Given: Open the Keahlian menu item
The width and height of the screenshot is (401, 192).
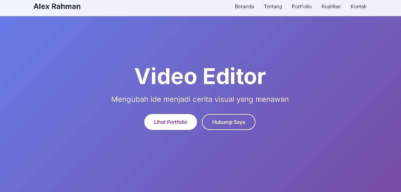Looking at the screenshot, I should tap(331, 6).
